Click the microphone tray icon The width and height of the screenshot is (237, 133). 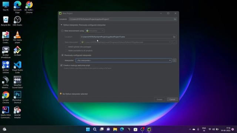[198, 129]
